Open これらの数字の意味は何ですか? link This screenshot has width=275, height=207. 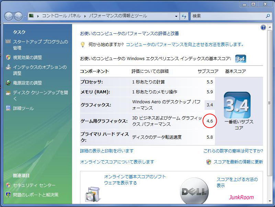pyautogui.click(x=233, y=151)
